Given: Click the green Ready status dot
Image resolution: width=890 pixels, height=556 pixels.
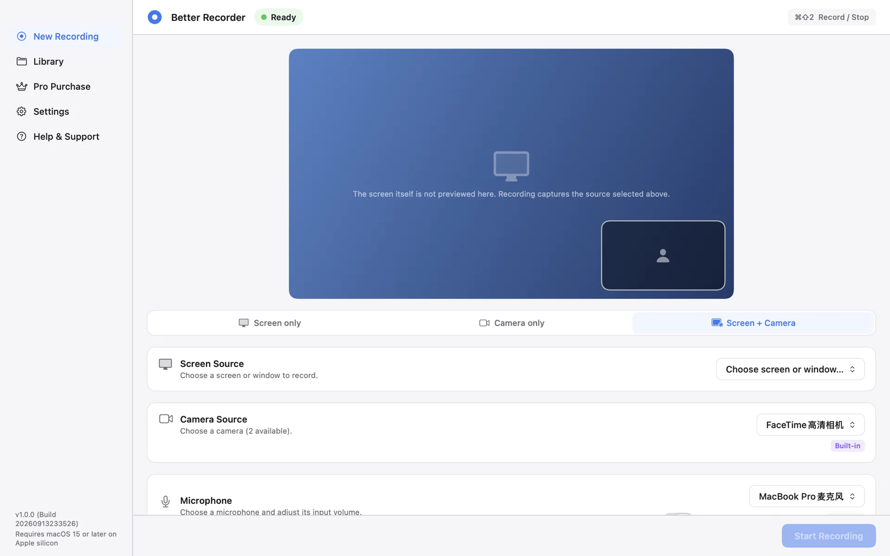Looking at the screenshot, I should click(x=264, y=17).
